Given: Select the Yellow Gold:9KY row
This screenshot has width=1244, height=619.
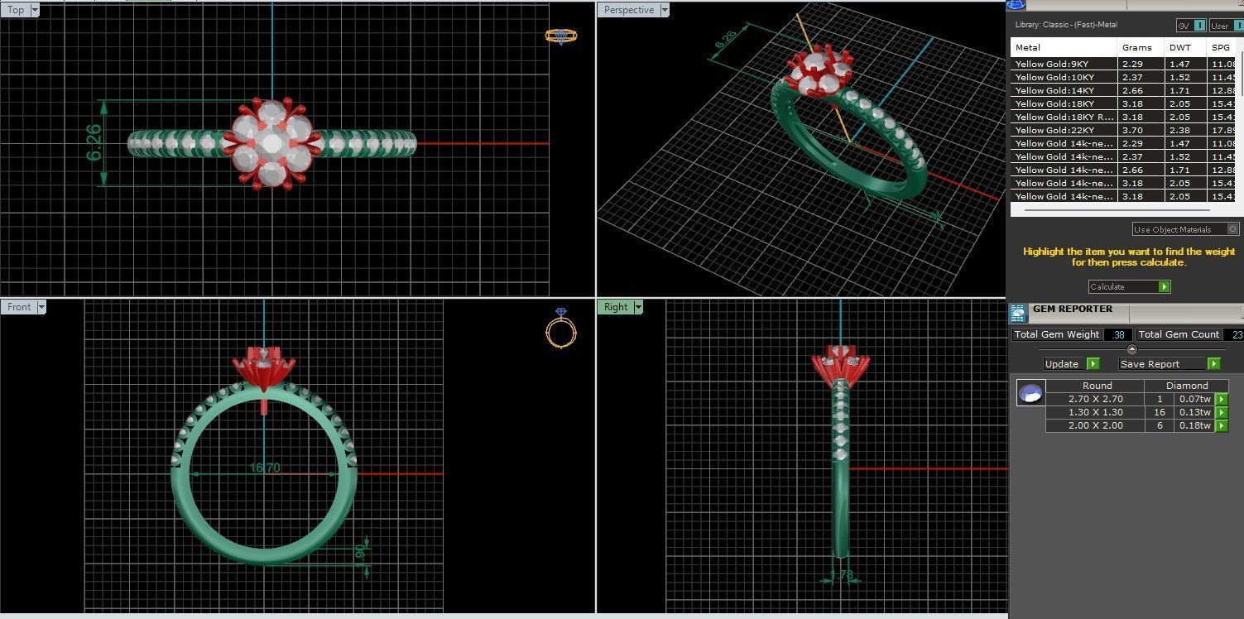Looking at the screenshot, I should (1124, 64).
